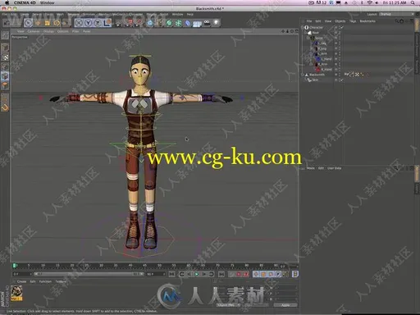Open the green array modeling icon

pos(179,23)
